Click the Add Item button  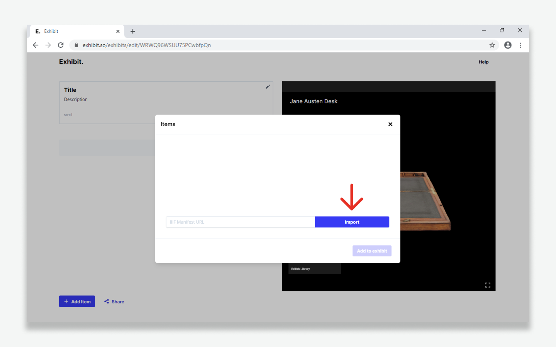(x=77, y=302)
